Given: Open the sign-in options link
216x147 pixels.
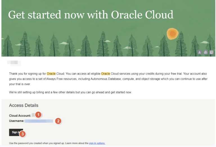Looking at the screenshot, I should (97, 143).
